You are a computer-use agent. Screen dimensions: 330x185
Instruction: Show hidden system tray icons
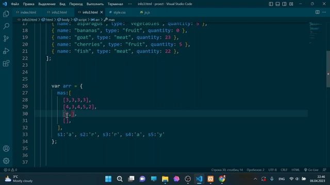255,179
